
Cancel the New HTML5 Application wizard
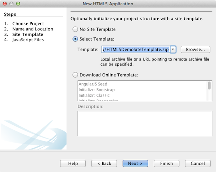tap(198, 163)
